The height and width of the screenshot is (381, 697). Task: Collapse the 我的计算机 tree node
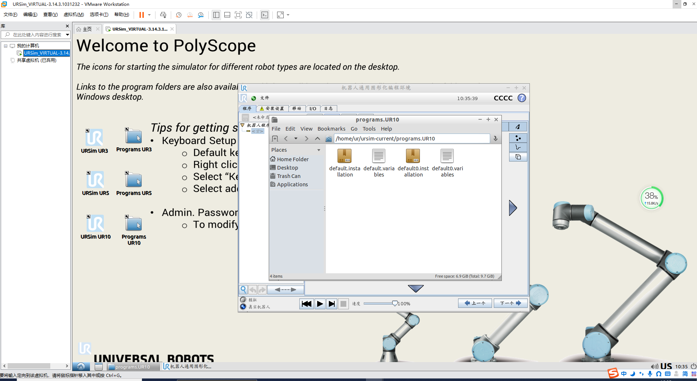point(5,46)
